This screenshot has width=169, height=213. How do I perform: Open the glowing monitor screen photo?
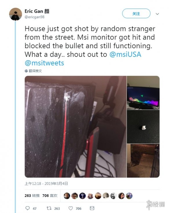tap(143, 93)
